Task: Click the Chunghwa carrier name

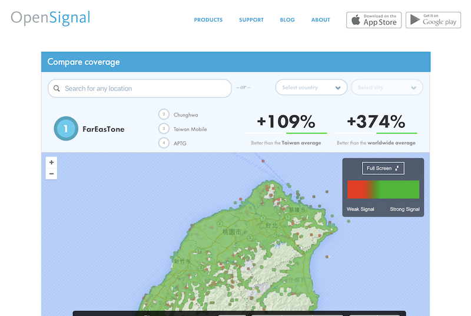Action: coord(185,115)
